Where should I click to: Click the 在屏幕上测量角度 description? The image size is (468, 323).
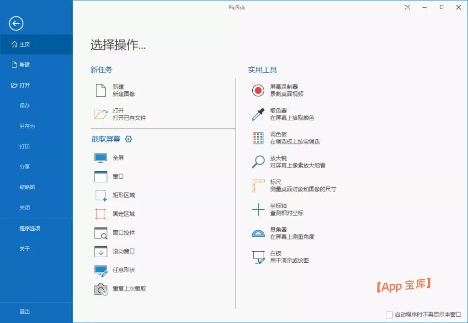[x=292, y=237]
